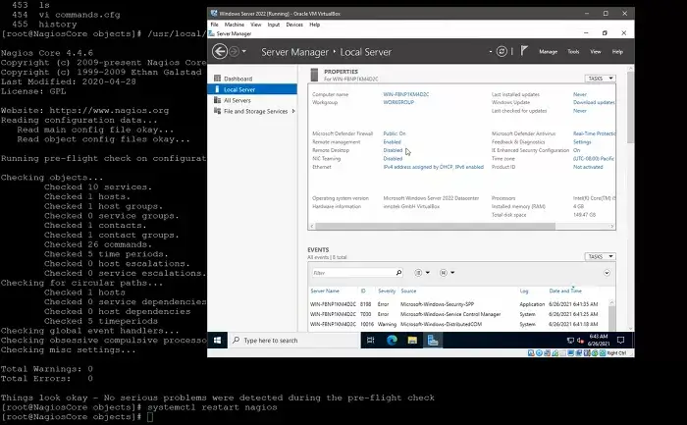Open the Action Center notification icon
This screenshot has width=687, height=425.
tap(621, 340)
